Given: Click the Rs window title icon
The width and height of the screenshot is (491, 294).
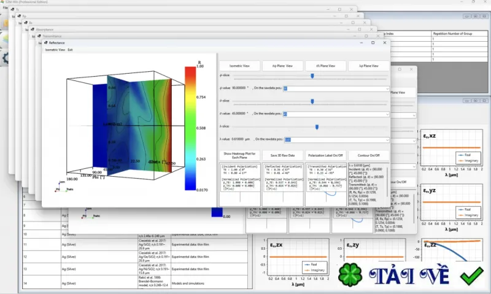Looking at the screenshot, I should coord(26,23).
